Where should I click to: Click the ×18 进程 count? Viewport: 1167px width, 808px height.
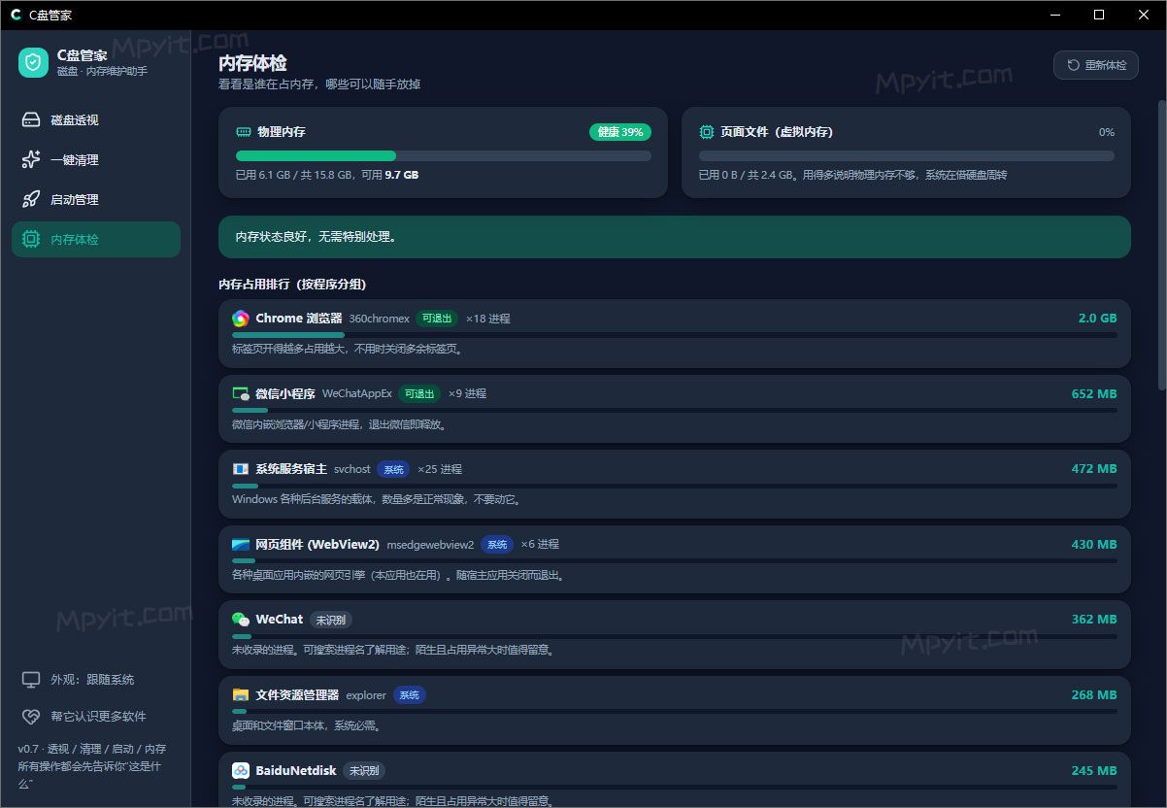[x=487, y=319]
